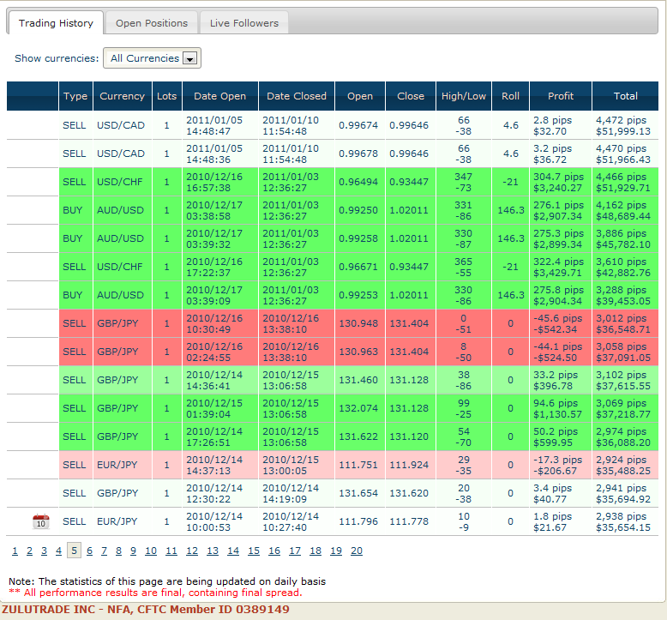Viewport: 667px width, 620px height.
Task: Click the Total column header
Action: point(625,96)
